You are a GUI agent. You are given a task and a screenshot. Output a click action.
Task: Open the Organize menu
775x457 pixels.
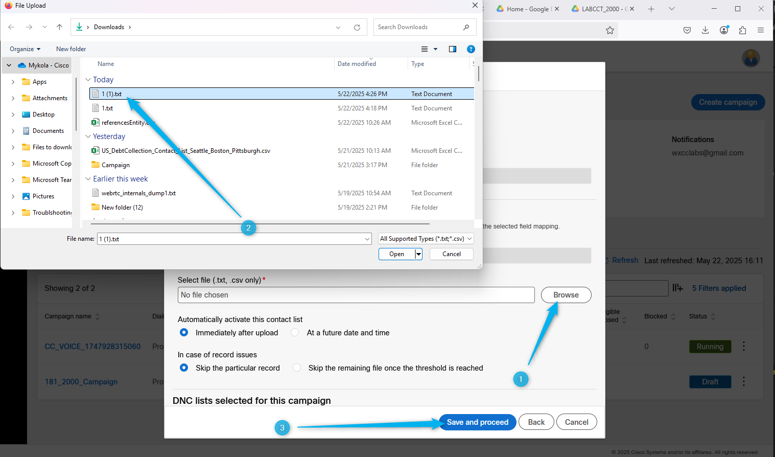pyautogui.click(x=25, y=49)
